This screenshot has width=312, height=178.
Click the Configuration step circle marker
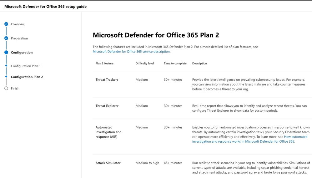(6, 52)
